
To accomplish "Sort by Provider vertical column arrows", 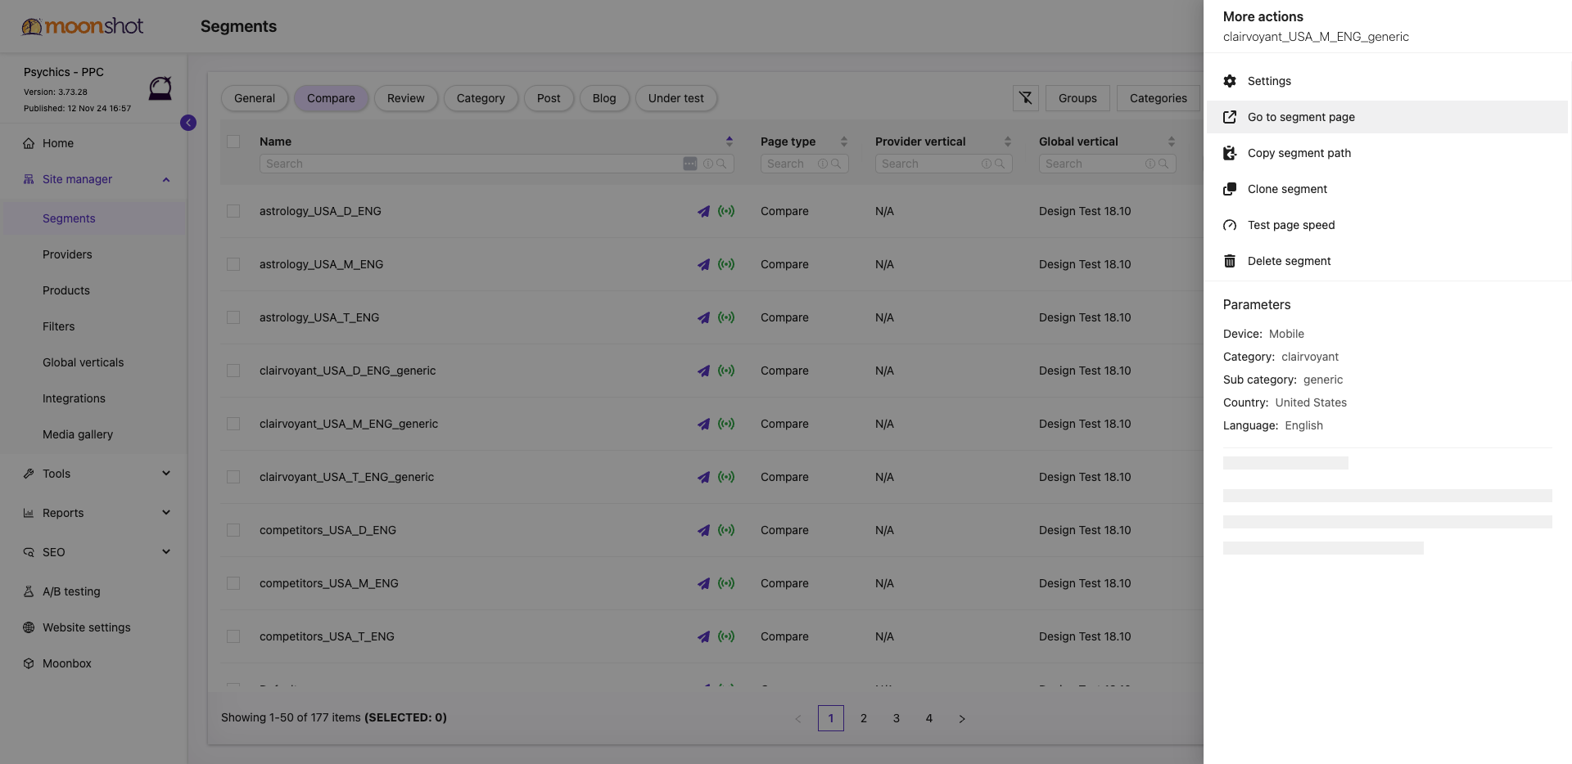I will 1008,142.
